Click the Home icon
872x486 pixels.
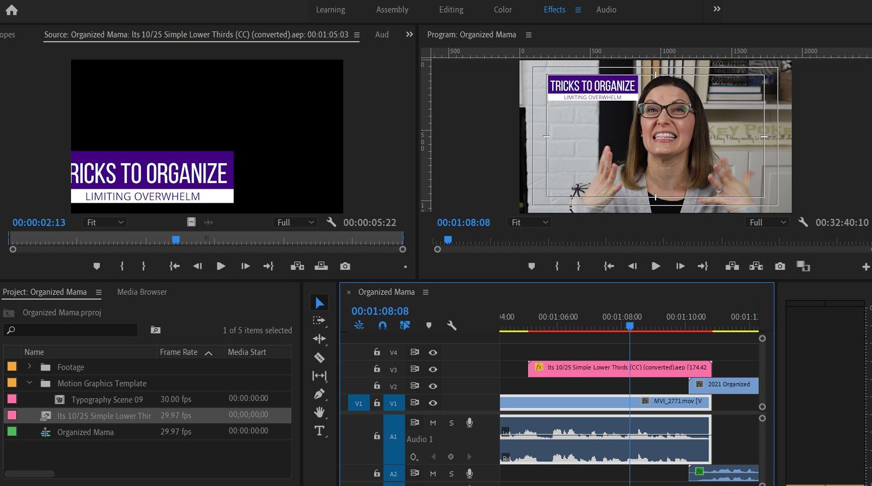point(11,10)
